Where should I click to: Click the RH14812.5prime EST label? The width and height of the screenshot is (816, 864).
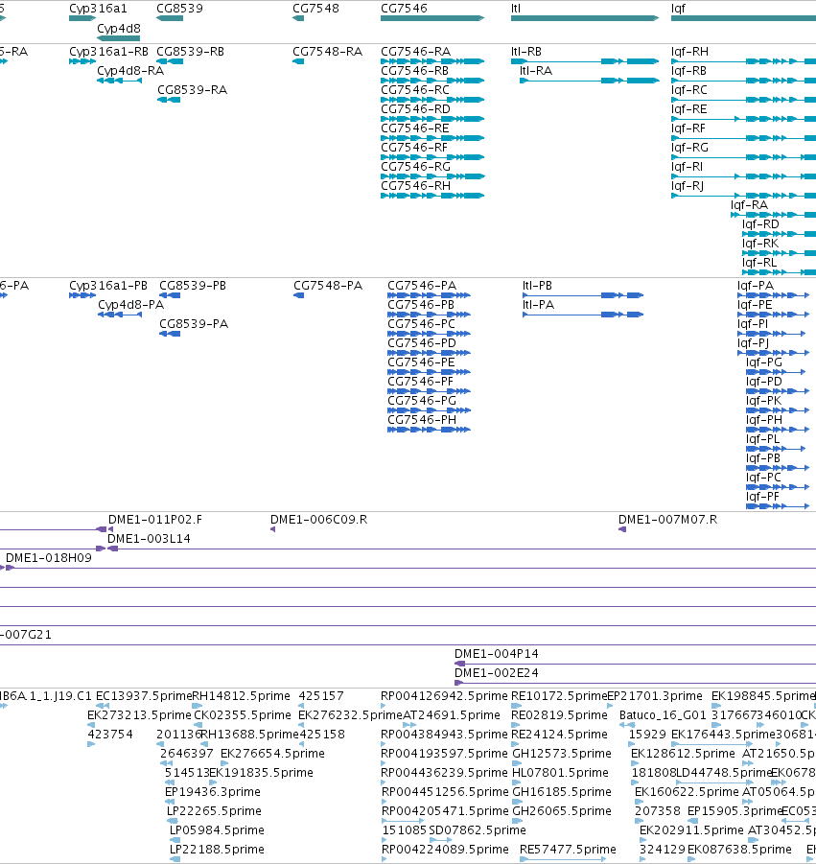241,696
